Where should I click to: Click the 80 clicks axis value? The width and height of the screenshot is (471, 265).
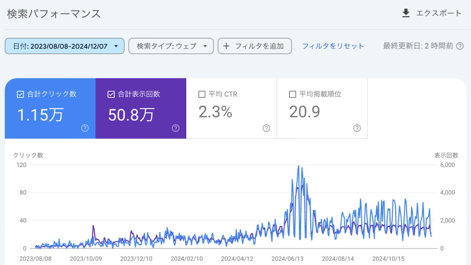[23, 193]
